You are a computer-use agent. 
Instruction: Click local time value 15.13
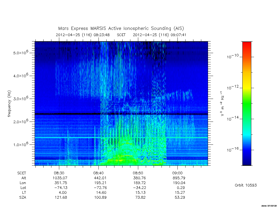pyautogui.click(x=141, y=192)
